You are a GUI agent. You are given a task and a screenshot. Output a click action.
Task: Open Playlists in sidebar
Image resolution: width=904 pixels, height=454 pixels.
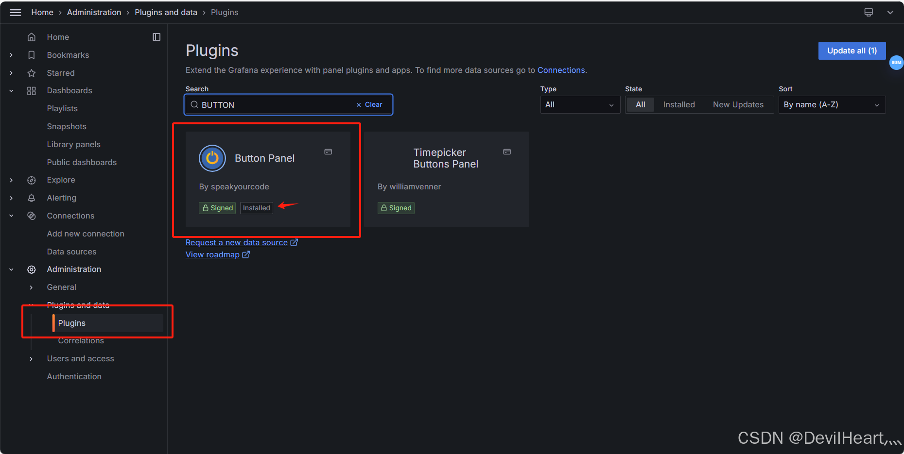(62, 109)
